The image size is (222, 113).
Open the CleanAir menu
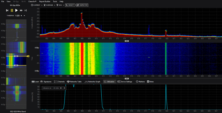[x=32, y=1]
